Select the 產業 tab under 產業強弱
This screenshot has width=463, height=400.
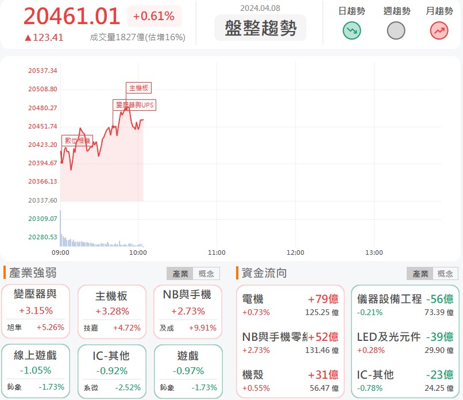180,274
